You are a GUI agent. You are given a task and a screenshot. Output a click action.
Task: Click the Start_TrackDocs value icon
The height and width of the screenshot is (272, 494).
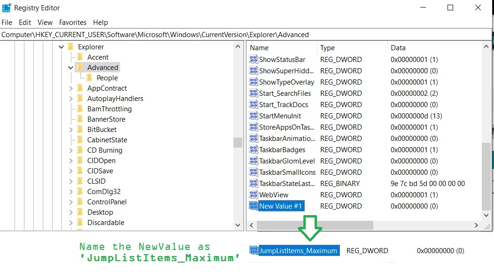[x=254, y=104]
